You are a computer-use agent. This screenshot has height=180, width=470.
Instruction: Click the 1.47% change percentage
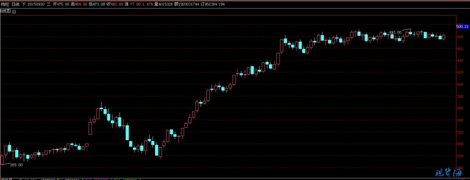coord(147,4)
